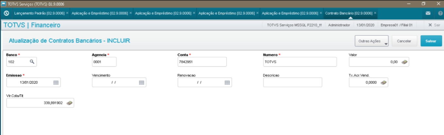Click into the Numero field containing TOTVS
The height and width of the screenshot is (135, 444).
pos(299,62)
